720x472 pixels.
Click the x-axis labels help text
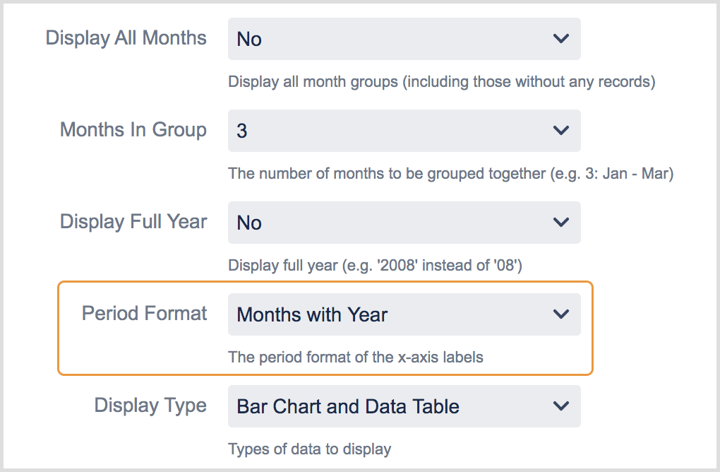(356, 358)
